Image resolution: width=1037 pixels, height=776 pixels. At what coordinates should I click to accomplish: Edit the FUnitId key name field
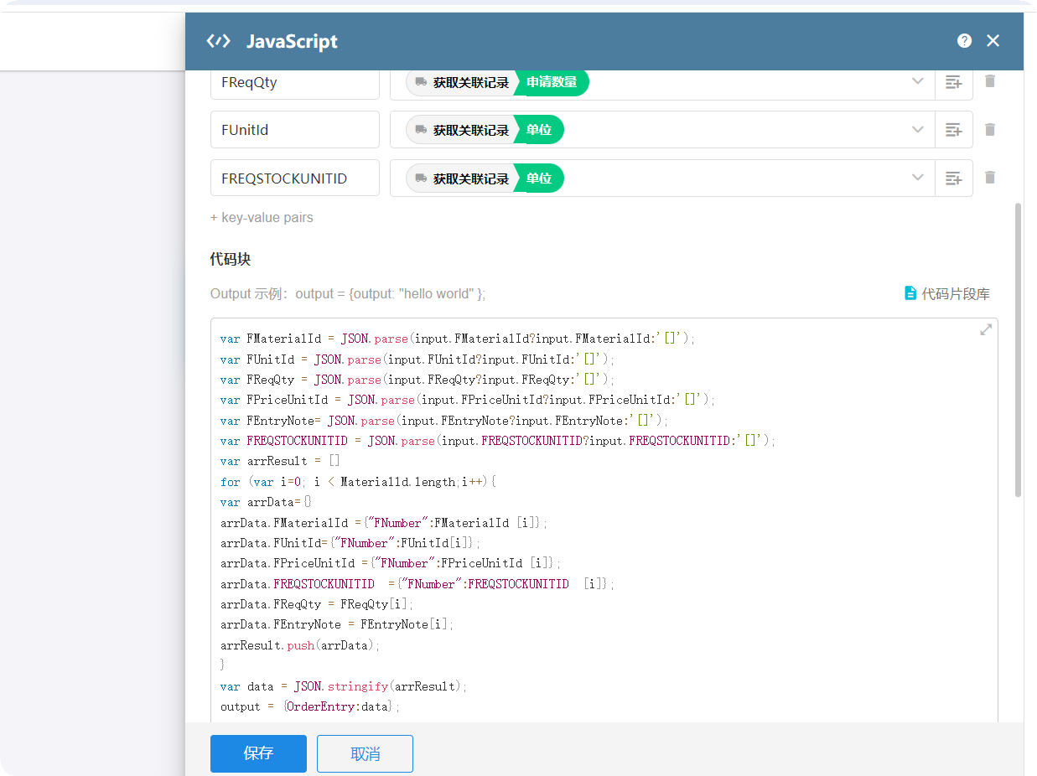click(294, 130)
